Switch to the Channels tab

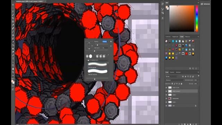point(172,72)
